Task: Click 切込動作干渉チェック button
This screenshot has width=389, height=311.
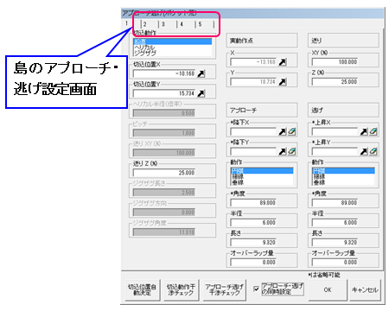Action: click(x=181, y=290)
